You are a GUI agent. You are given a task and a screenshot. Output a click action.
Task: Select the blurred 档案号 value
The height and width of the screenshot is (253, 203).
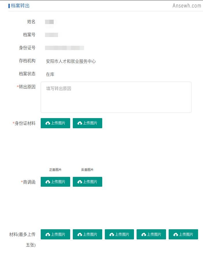51,35
